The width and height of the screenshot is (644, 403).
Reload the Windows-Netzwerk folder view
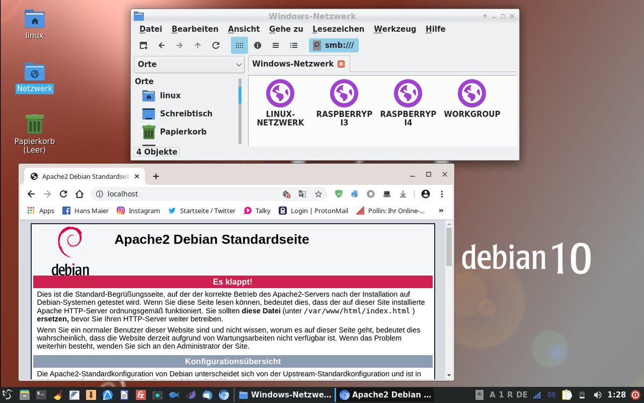(x=216, y=46)
